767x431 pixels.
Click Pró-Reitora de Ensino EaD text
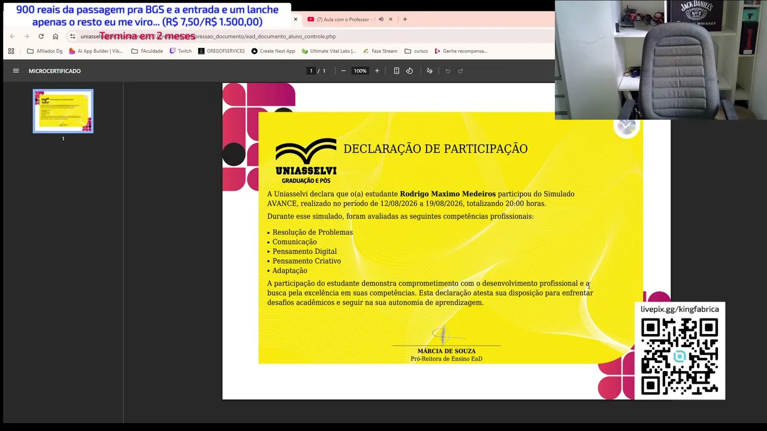click(446, 359)
